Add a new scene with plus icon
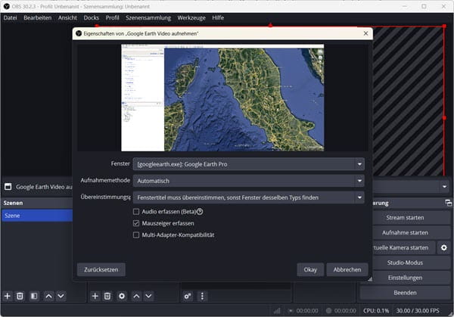 point(8,296)
